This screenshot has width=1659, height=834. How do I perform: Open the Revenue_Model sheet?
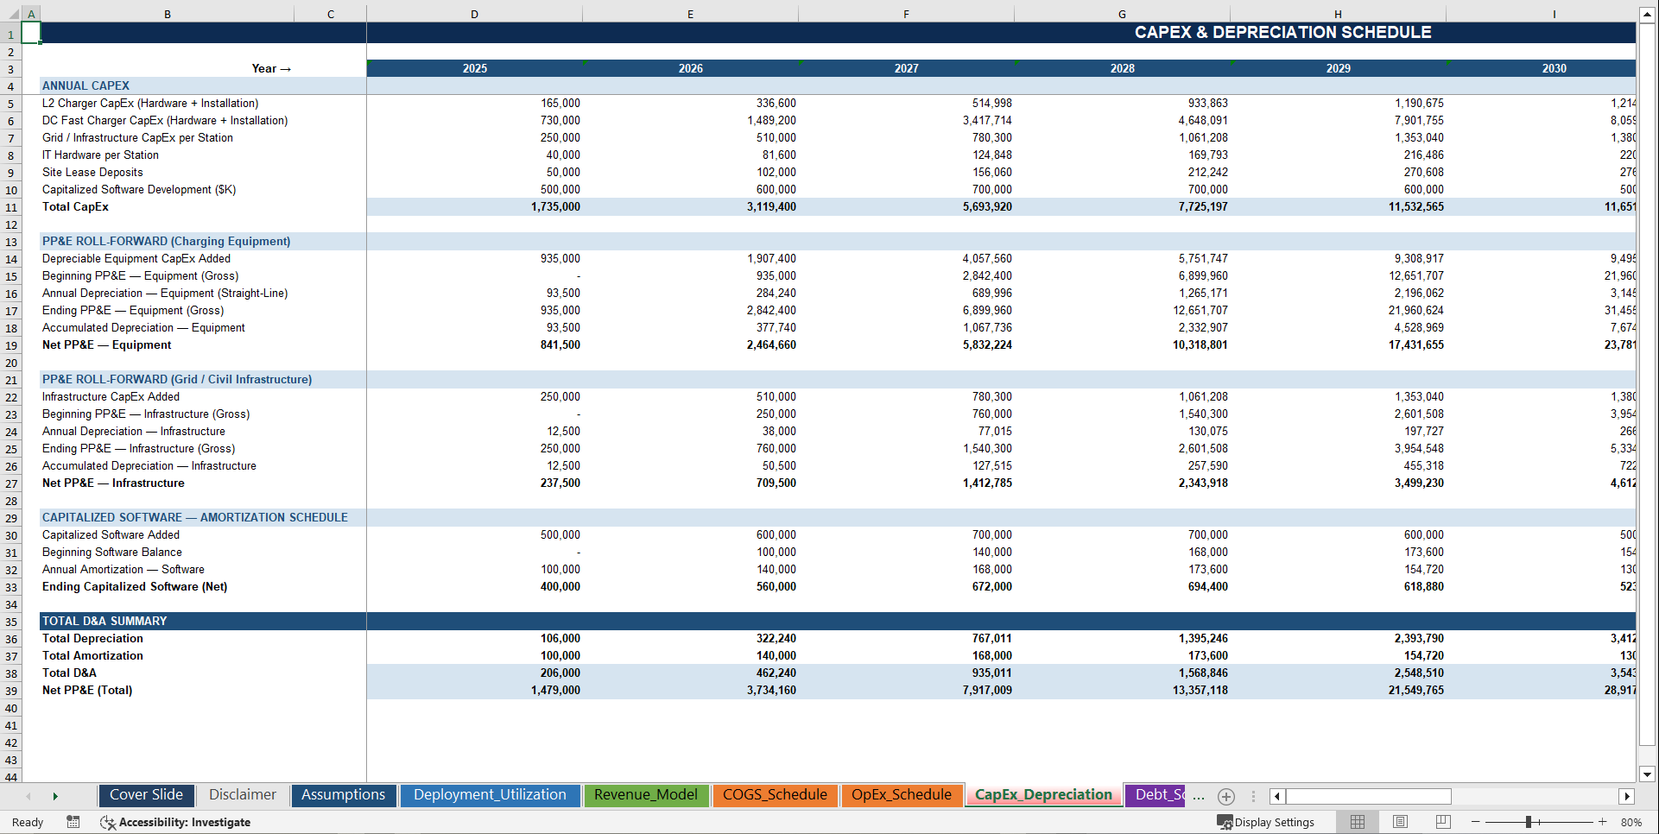pyautogui.click(x=646, y=794)
